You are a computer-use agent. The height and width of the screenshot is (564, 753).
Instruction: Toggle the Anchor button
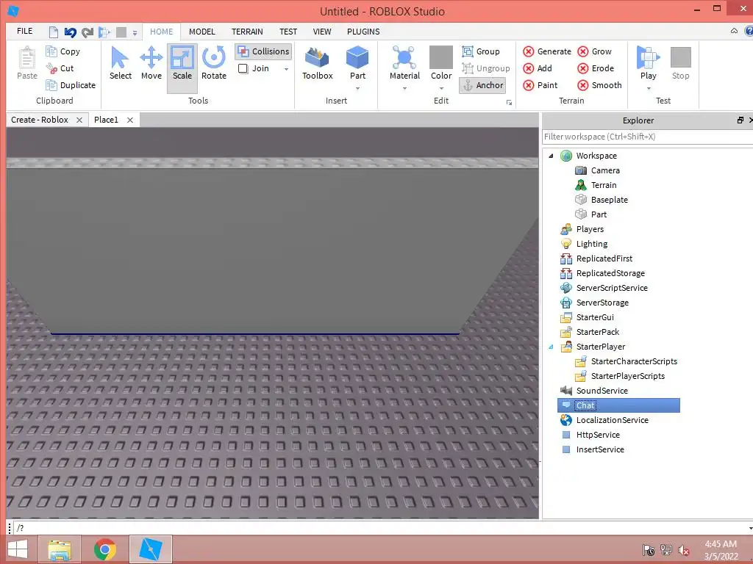point(482,85)
